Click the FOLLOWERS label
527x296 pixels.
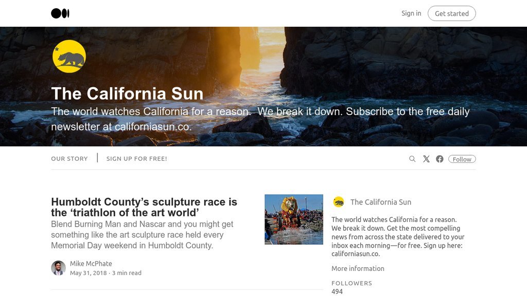(x=352, y=283)
